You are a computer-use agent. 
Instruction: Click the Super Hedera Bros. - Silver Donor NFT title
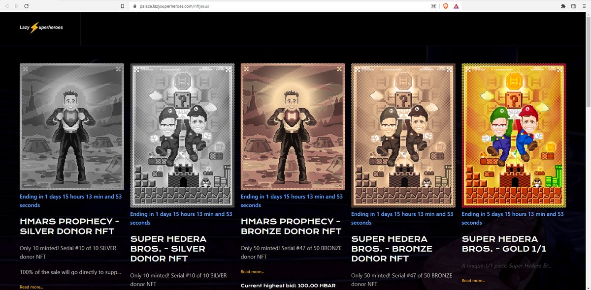pyautogui.click(x=168, y=248)
